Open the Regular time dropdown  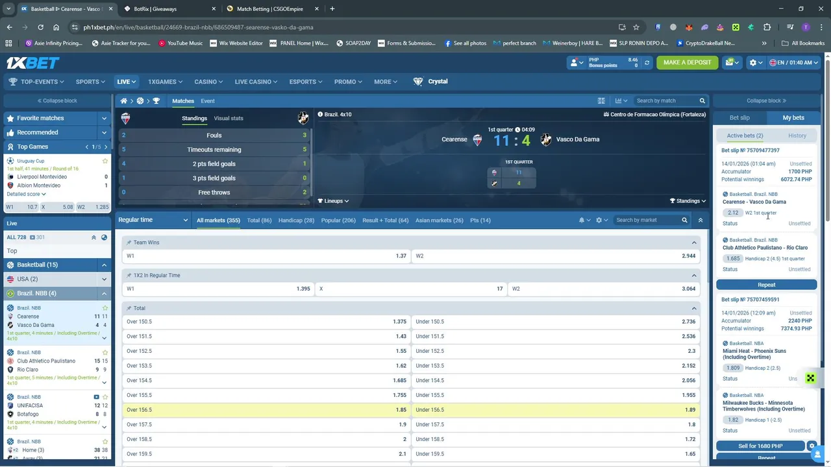coord(154,220)
